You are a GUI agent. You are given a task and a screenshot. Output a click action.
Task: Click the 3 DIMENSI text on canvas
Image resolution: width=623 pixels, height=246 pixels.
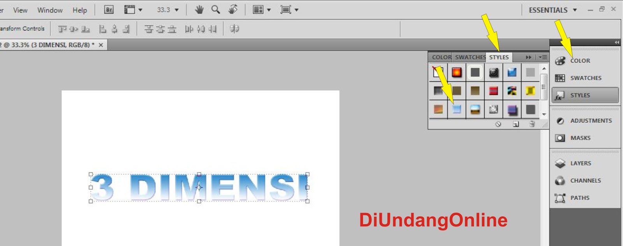pyautogui.click(x=199, y=188)
